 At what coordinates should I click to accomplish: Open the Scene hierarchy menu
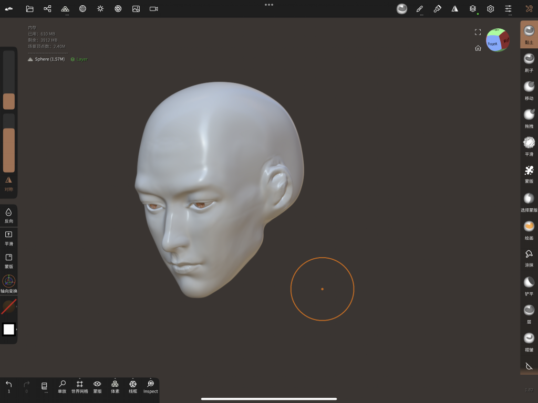click(47, 8)
